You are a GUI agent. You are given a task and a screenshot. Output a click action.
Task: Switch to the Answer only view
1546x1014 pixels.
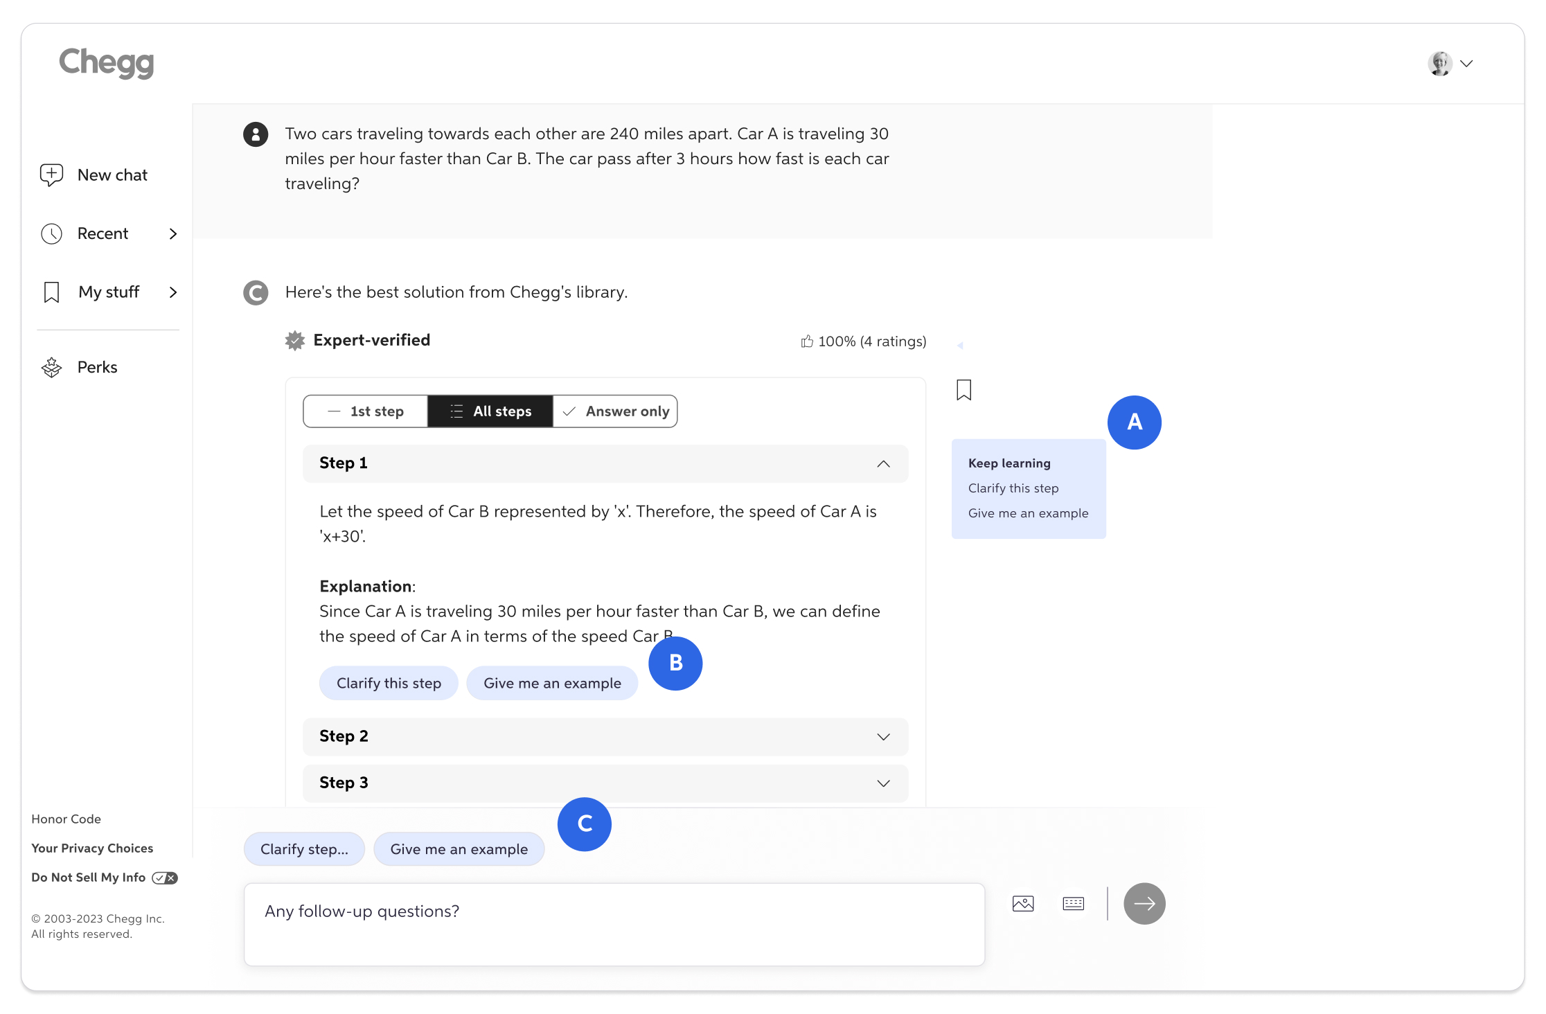615,411
